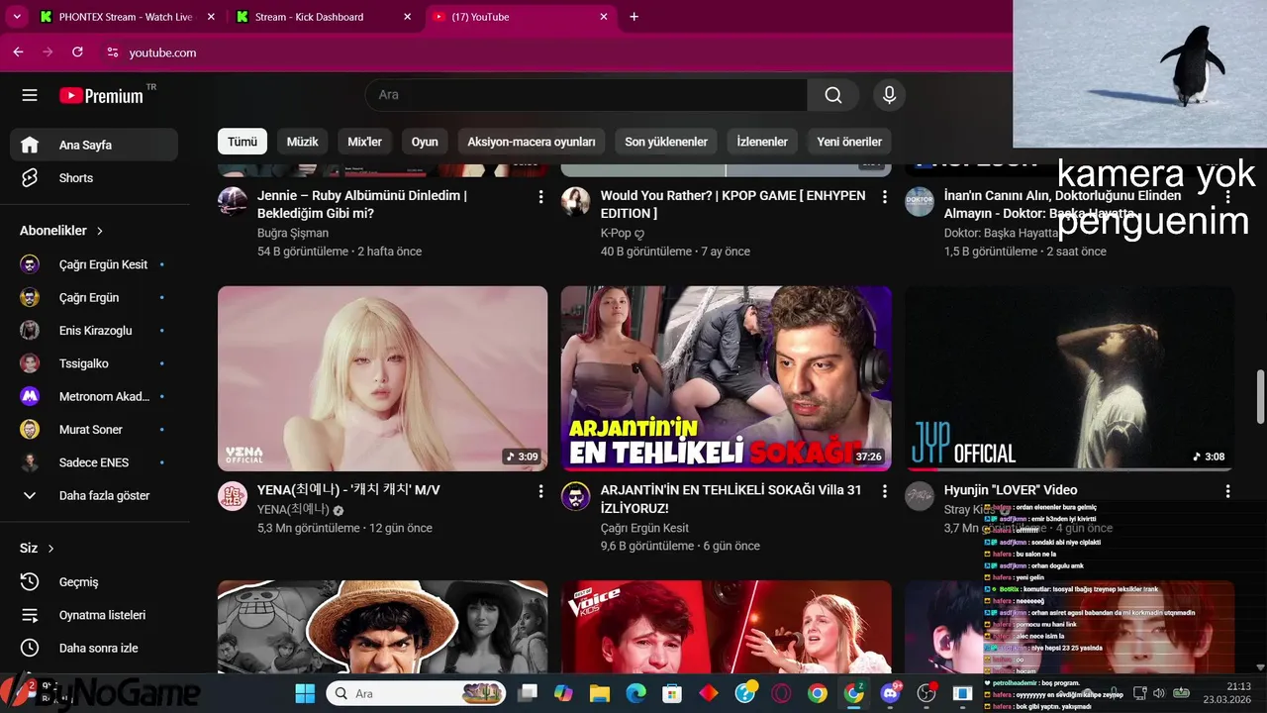Open Opera browser from the taskbar
This screenshot has width=1267, height=713.
[781, 693]
